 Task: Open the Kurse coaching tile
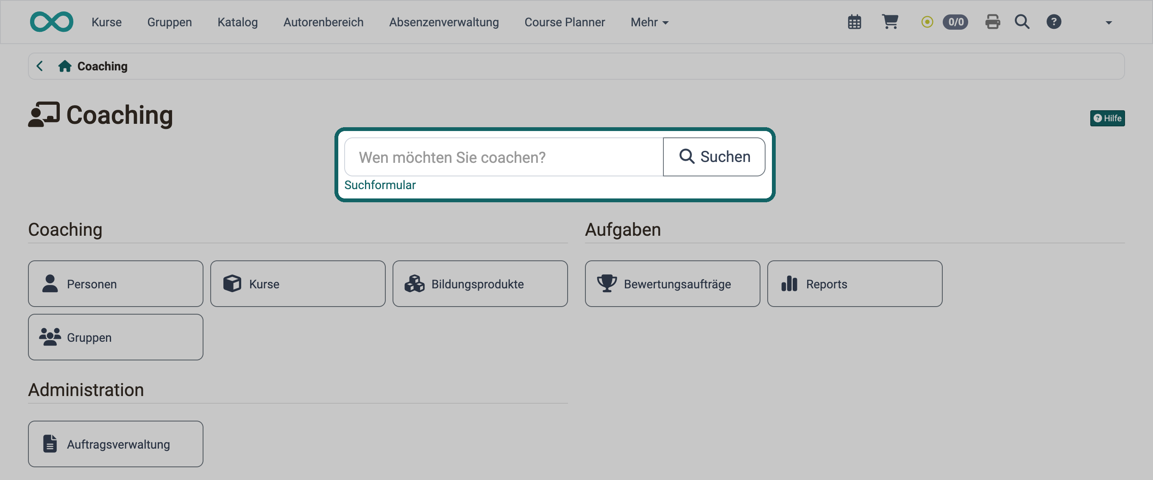[x=298, y=284]
